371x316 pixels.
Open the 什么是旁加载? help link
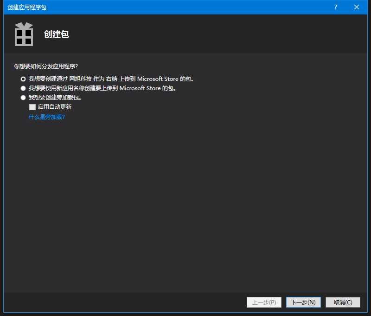(x=47, y=117)
